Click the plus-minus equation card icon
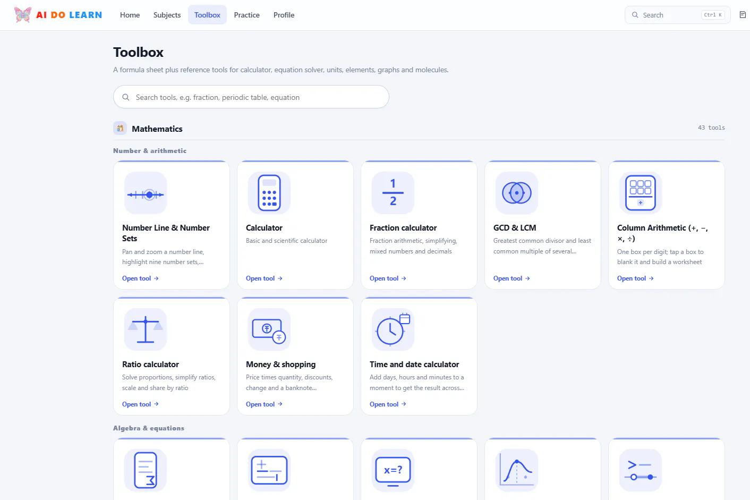This screenshot has height=500, width=750. coord(269,470)
